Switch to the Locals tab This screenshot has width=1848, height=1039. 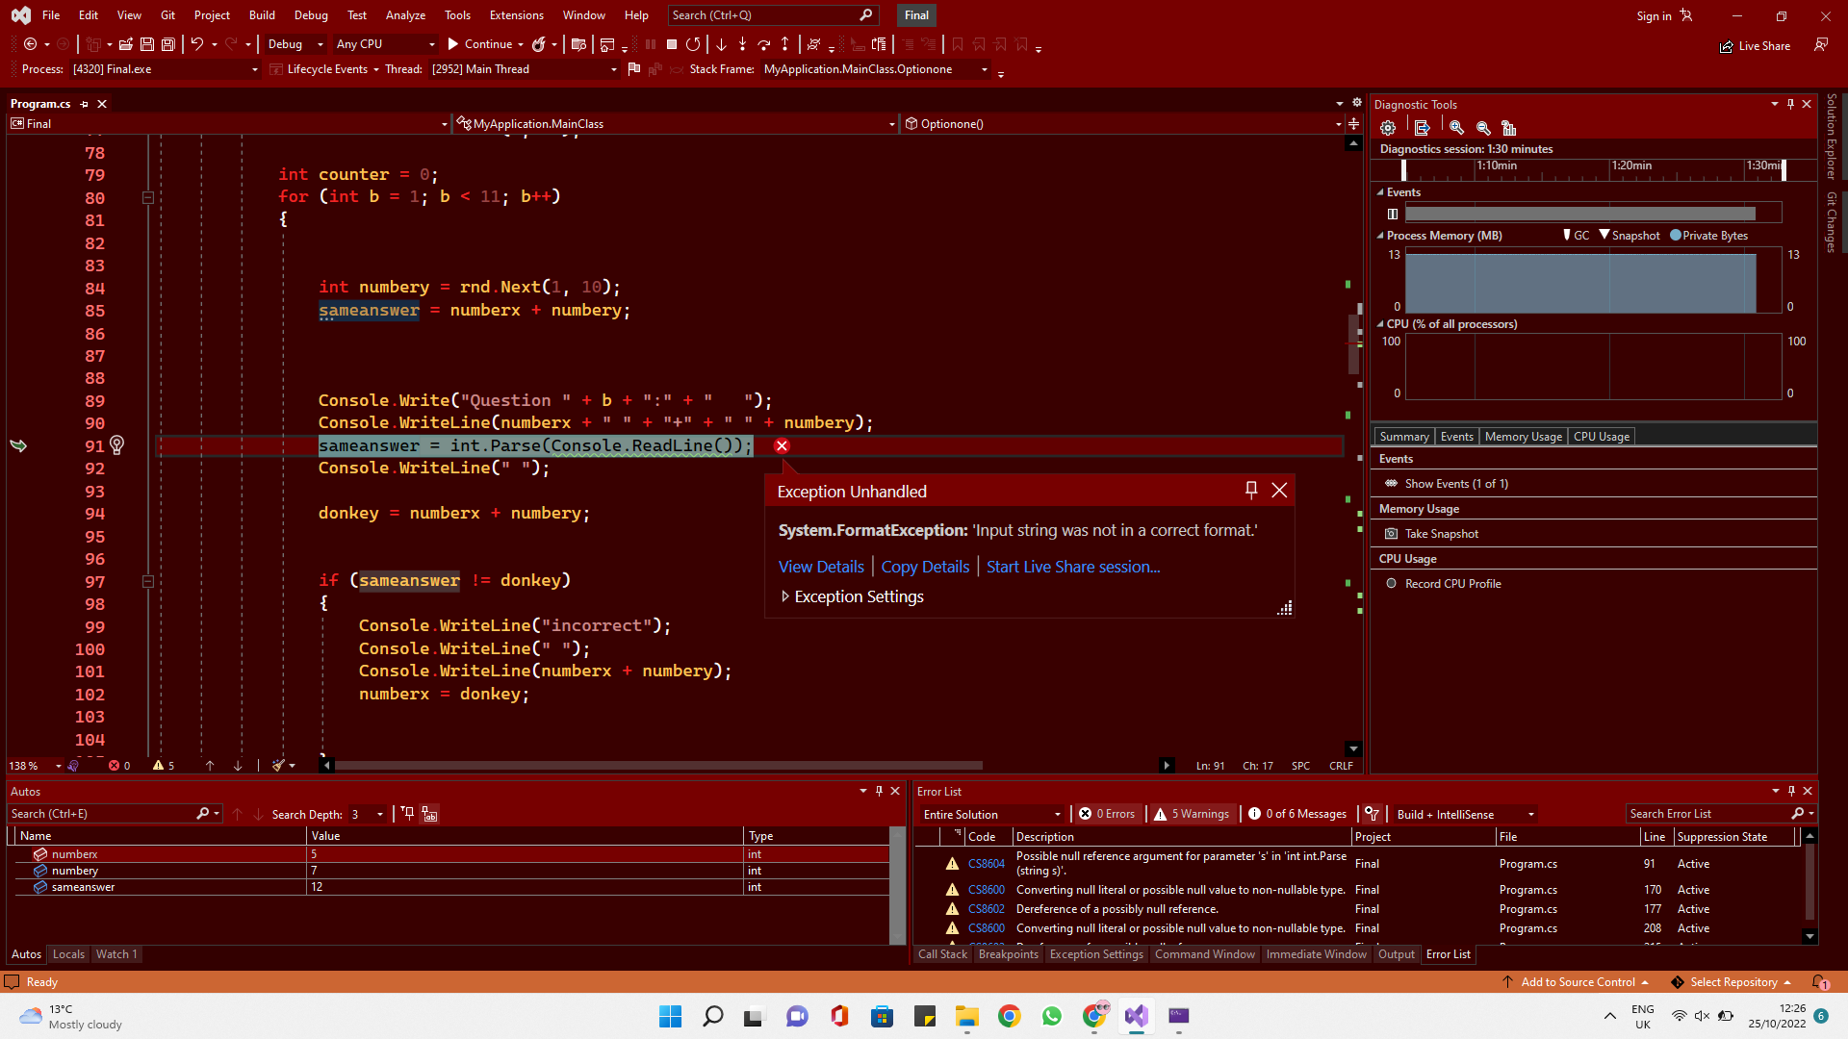point(68,954)
